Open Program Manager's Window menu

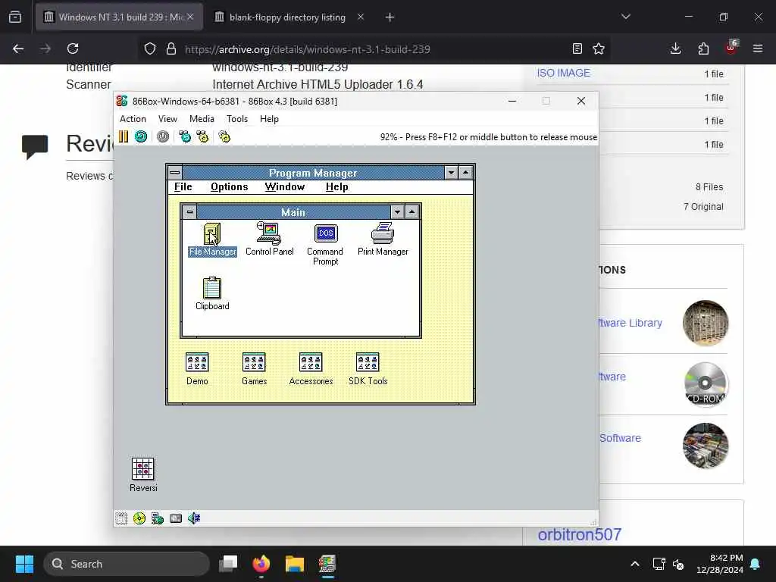pos(285,186)
